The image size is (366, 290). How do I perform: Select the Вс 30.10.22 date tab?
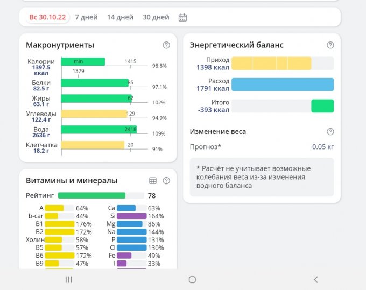click(x=47, y=17)
